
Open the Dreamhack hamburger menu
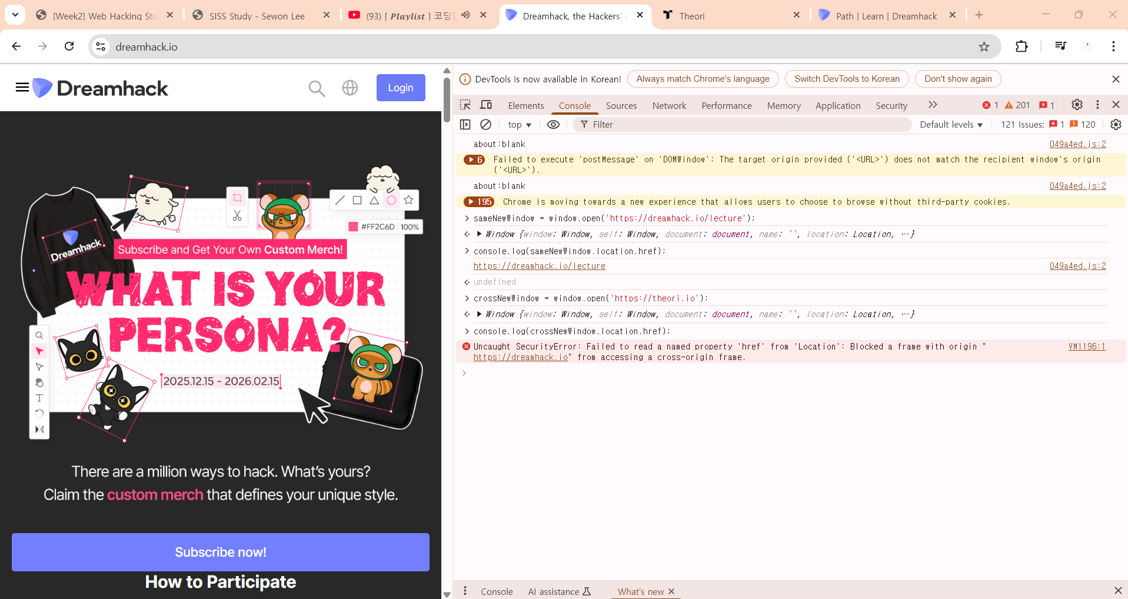point(22,88)
